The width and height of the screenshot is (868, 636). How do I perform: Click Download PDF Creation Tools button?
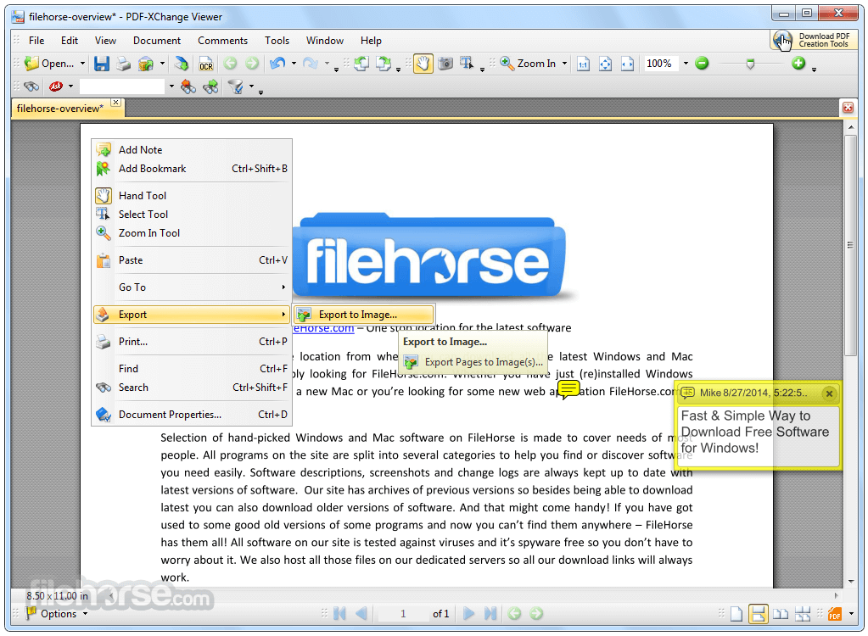tap(814, 41)
